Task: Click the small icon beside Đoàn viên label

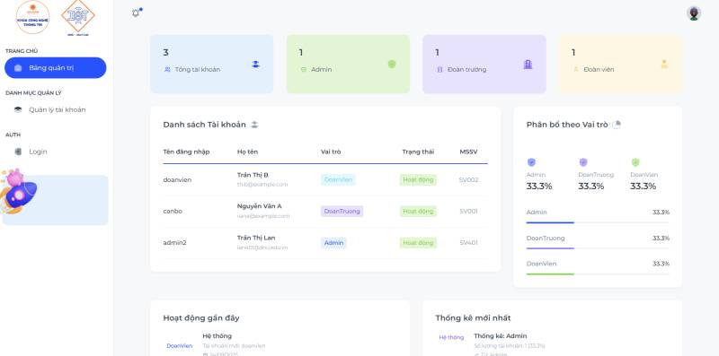Action: [x=576, y=70]
